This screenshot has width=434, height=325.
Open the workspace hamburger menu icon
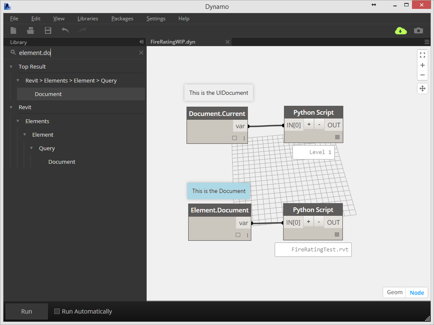pyautogui.click(x=428, y=41)
